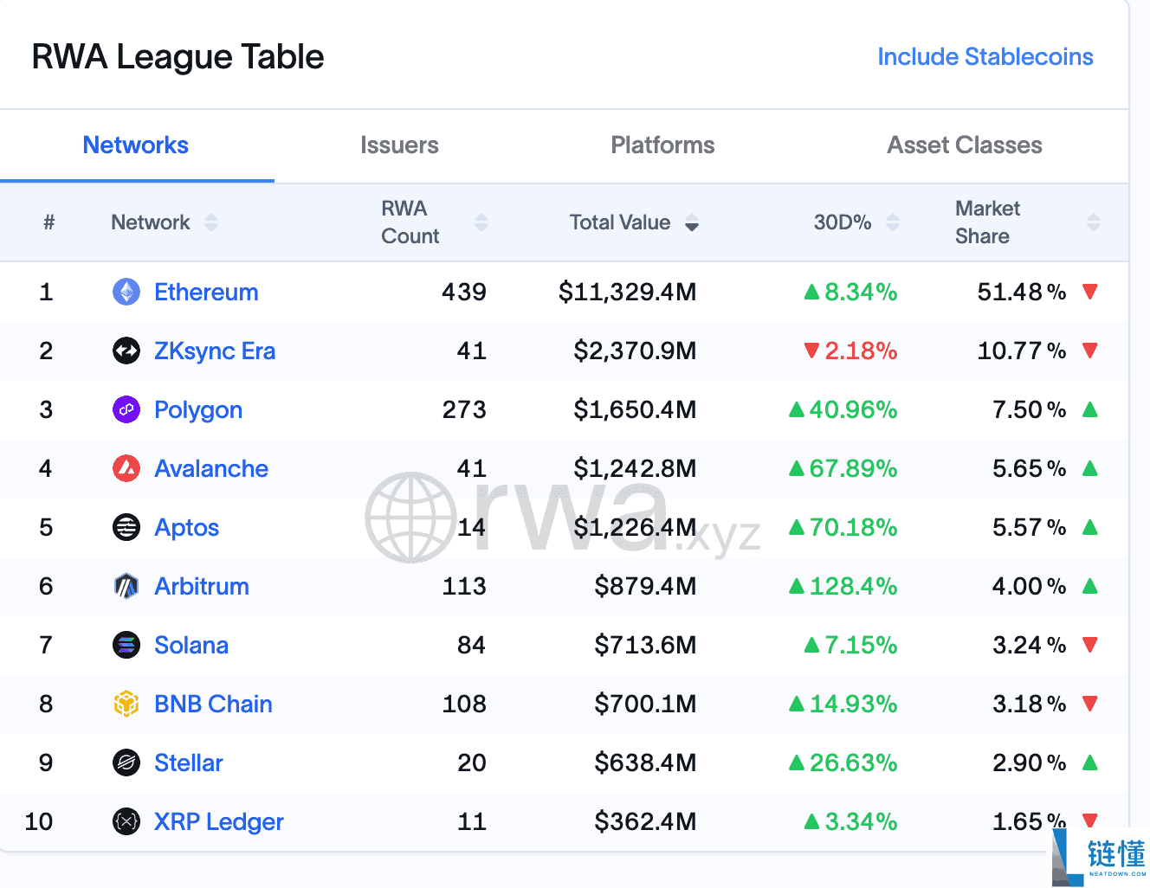Open the Avalanche network link
The image size is (1150, 888).
[x=211, y=468]
